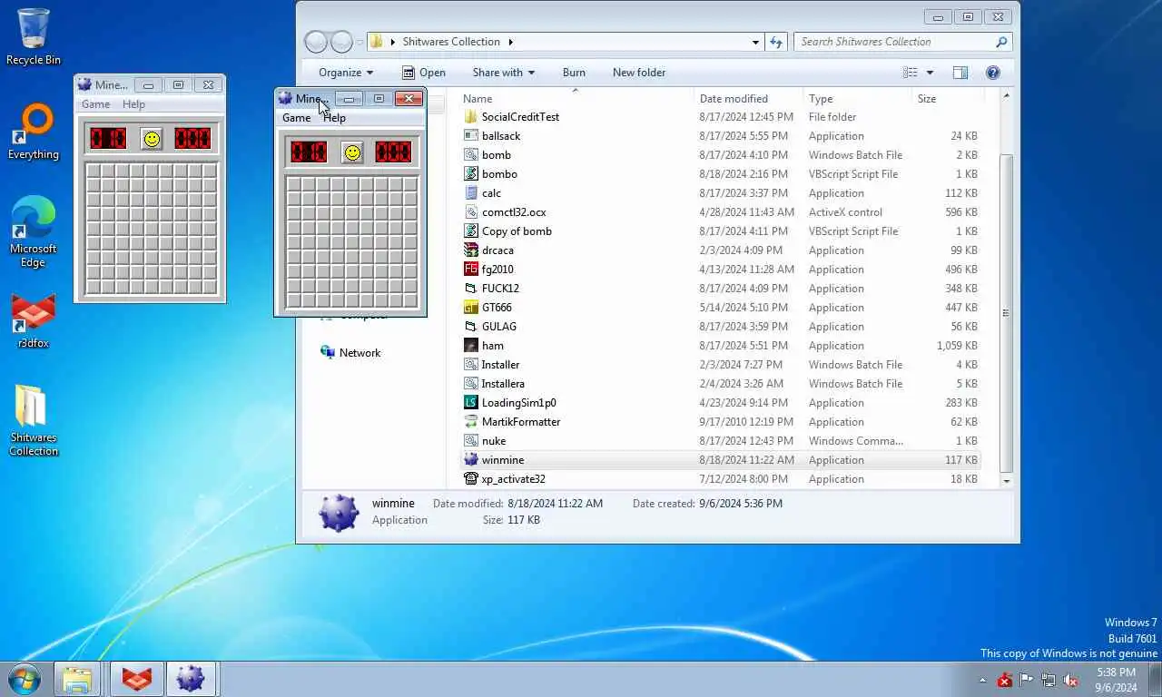Select the winmine file icon in list
This screenshot has width=1162, height=697.
[470, 460]
